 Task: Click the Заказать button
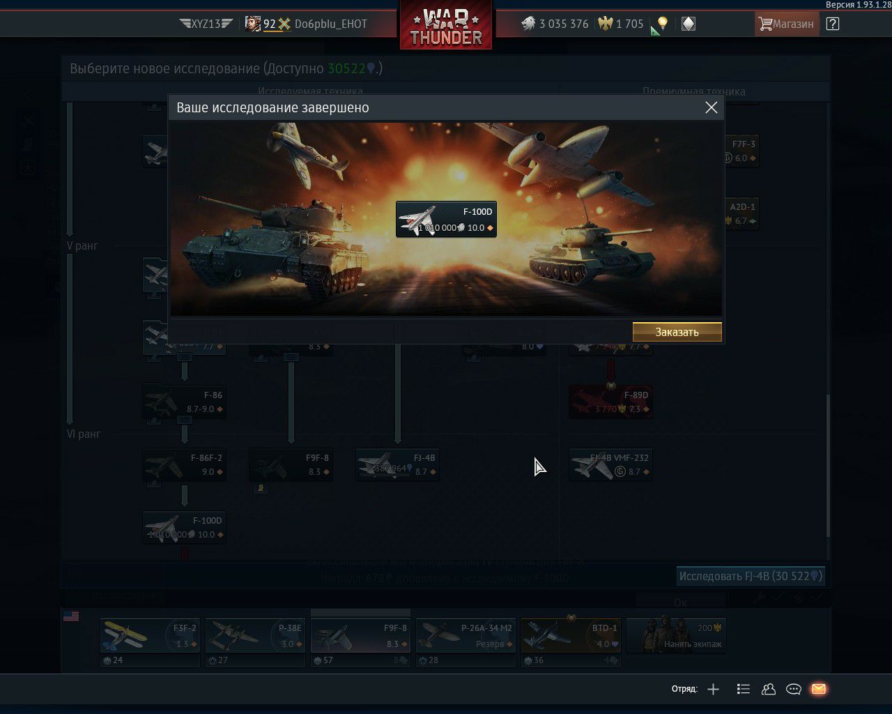677,332
